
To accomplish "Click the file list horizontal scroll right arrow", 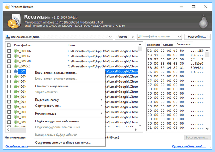I will coord(135,130).
